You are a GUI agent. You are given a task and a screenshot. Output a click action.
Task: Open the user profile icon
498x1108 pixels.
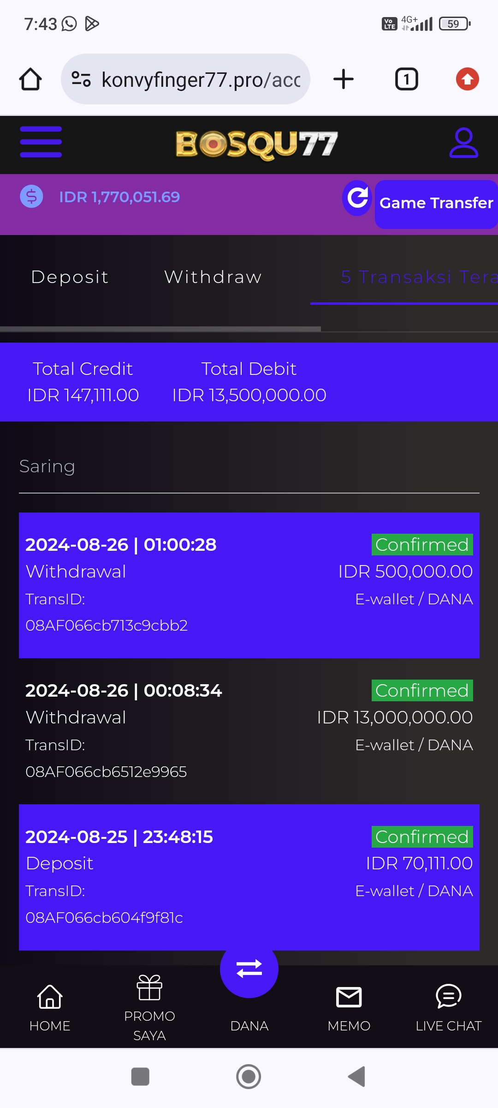[x=463, y=143]
